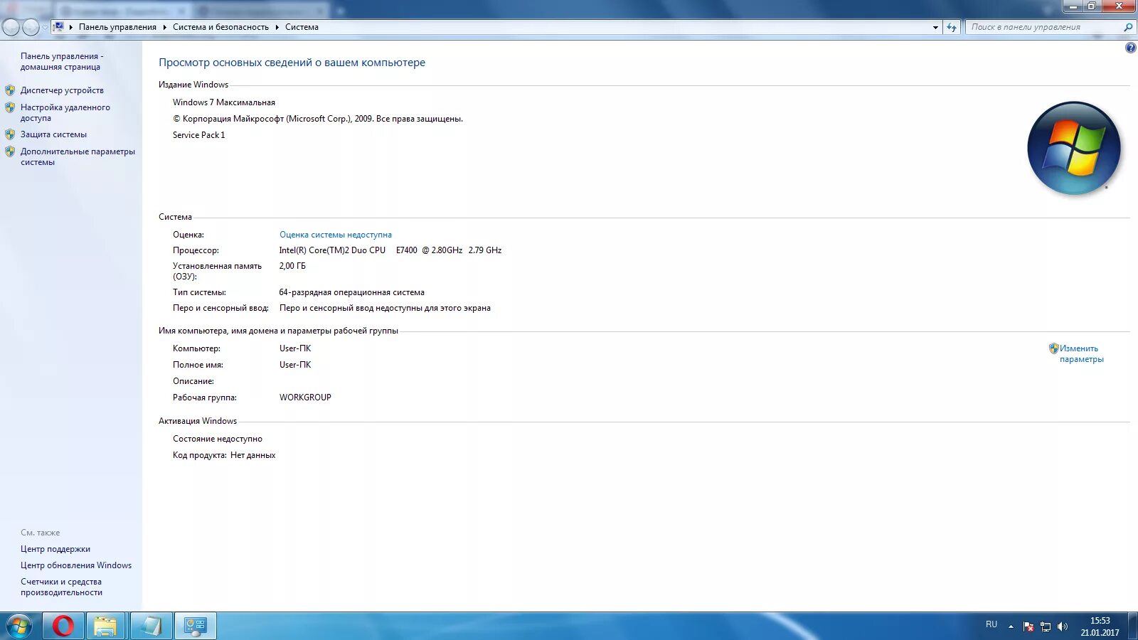Click shield icon next to Изменить параметры

(1053, 348)
